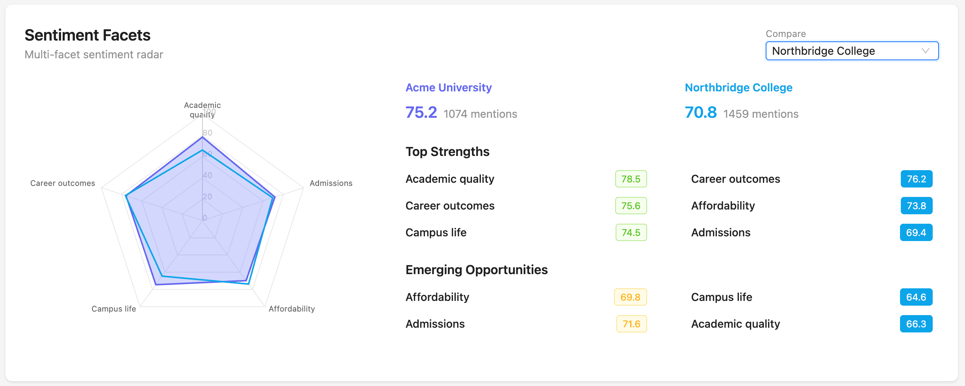Click the Affordability axis label on the radar
This screenshot has width=965, height=386.
pos(291,308)
